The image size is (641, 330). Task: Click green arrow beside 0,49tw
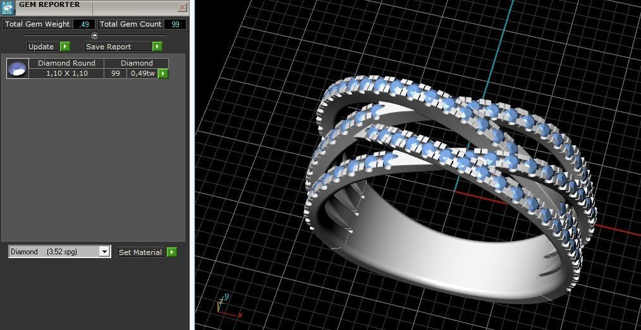(163, 73)
